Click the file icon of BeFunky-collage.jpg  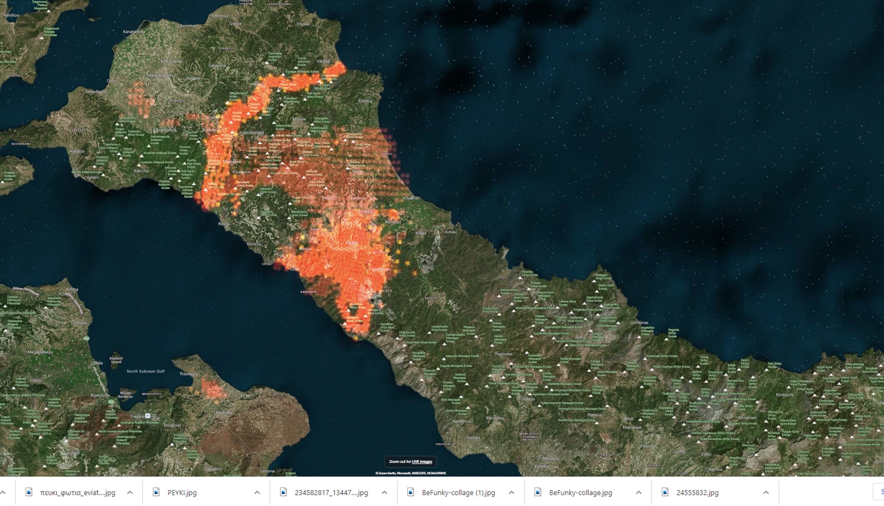click(x=538, y=492)
